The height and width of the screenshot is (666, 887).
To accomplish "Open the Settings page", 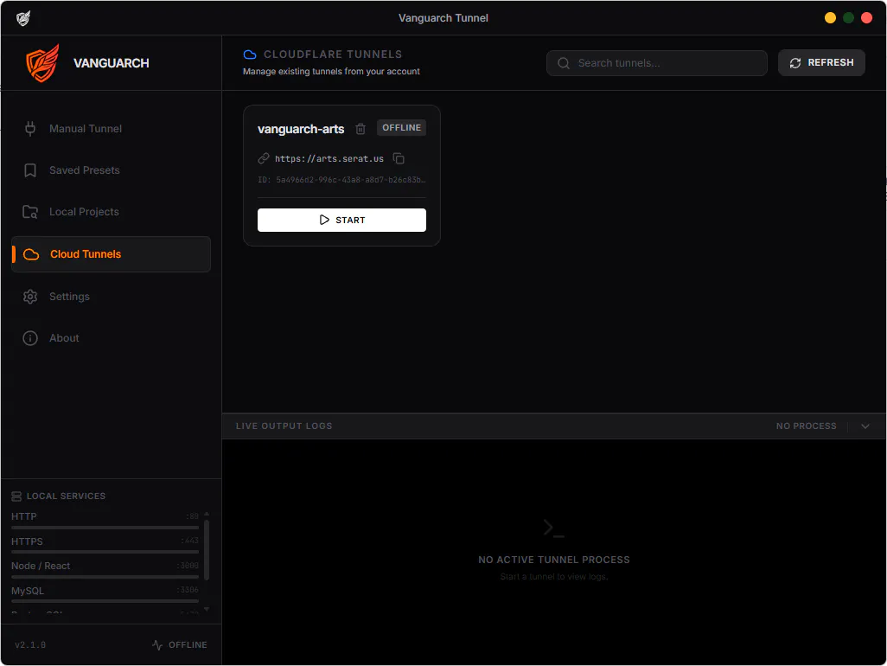I will (x=111, y=297).
